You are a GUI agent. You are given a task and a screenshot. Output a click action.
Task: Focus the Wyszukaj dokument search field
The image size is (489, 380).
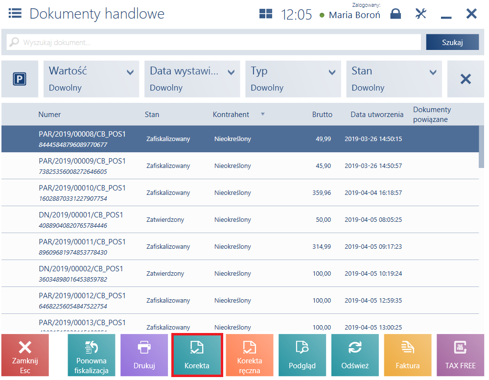(213, 42)
